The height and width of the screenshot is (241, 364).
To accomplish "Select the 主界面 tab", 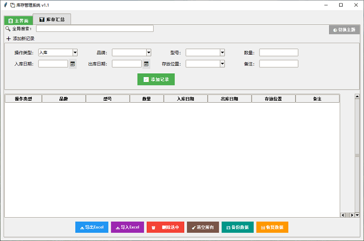I will [18, 21].
